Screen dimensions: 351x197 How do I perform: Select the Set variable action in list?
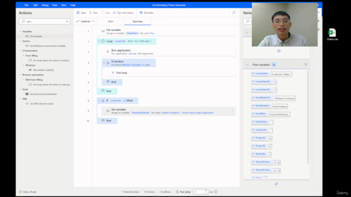(36, 36)
